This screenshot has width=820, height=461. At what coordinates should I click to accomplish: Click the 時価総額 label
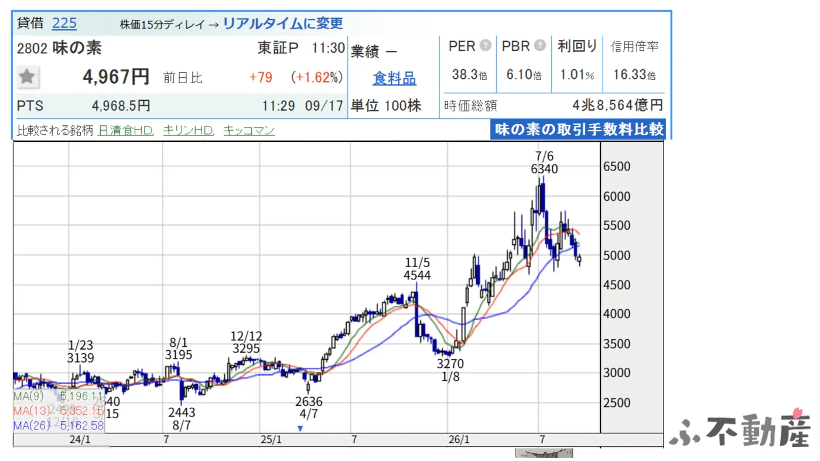pos(470,106)
